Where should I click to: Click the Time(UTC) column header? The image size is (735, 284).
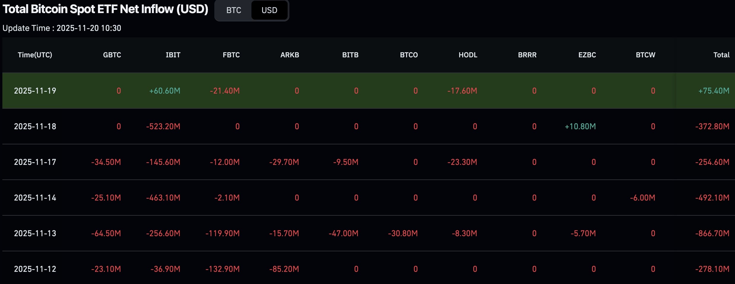[35, 55]
